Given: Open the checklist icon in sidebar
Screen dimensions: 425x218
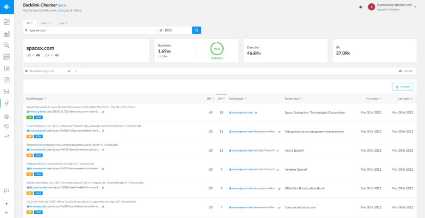Looking at the screenshot, I should pos(6,68).
